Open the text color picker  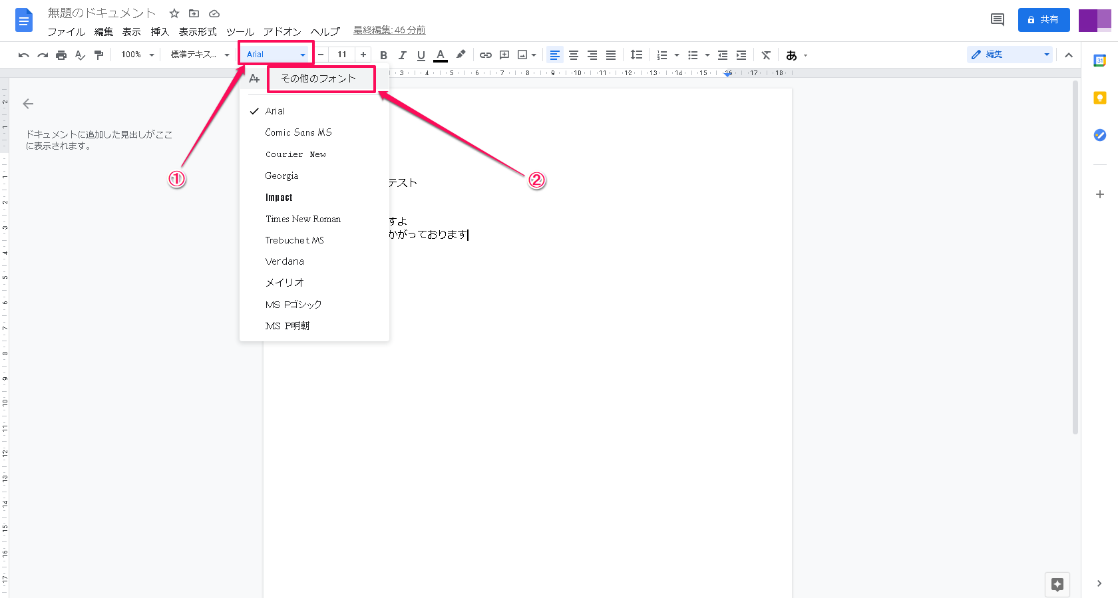(x=441, y=55)
